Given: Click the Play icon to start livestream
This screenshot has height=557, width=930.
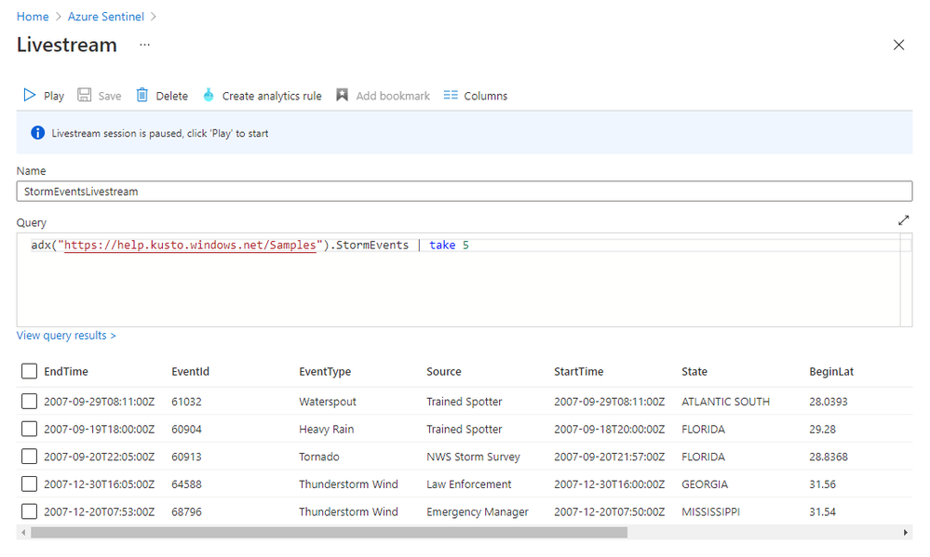Looking at the screenshot, I should coord(30,96).
